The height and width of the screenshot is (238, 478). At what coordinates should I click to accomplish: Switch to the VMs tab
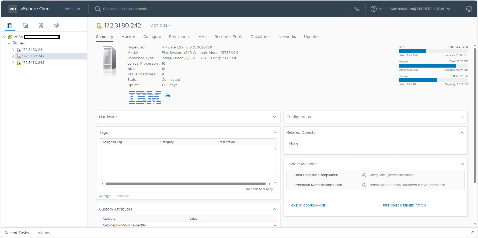[203, 37]
